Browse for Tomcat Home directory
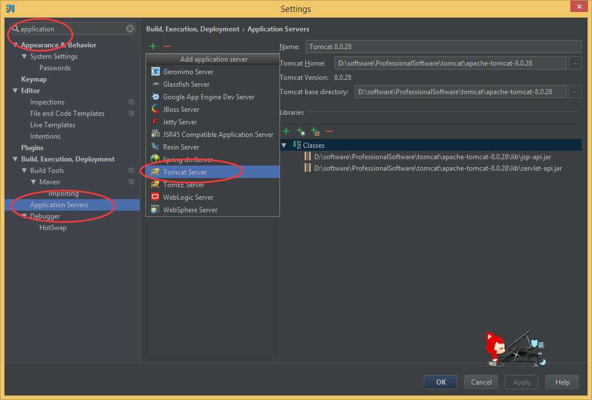The height and width of the screenshot is (400, 592). pos(575,63)
